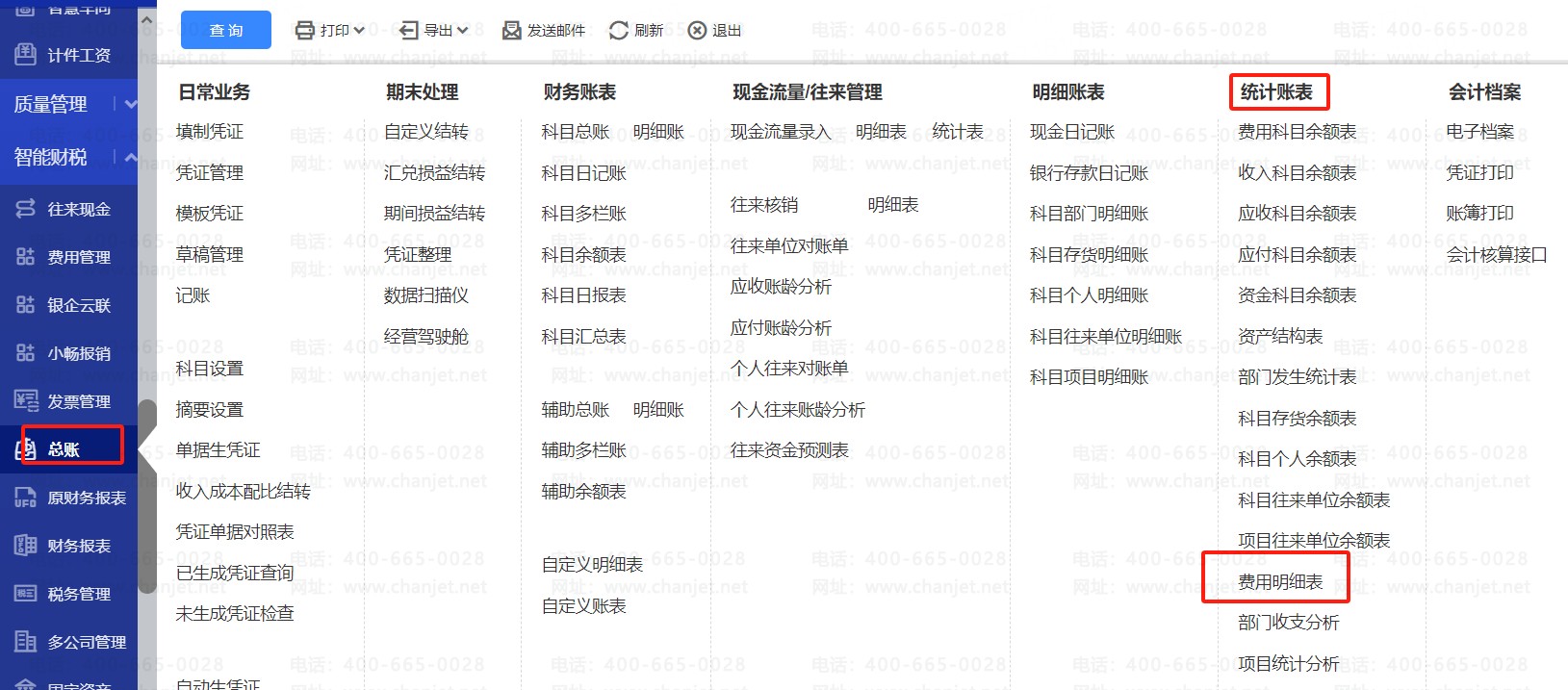
Task: Open 汇兑损益结转
Action: 435,172
